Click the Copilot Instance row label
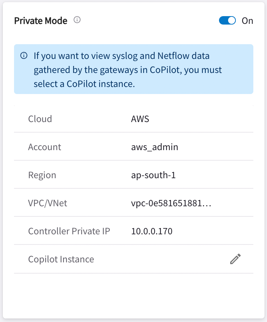267x322 pixels. pos(61,259)
